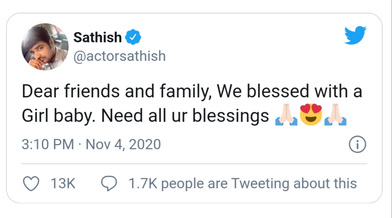Click the display name Sathish
The width and height of the screenshot is (392, 218).
(97, 37)
